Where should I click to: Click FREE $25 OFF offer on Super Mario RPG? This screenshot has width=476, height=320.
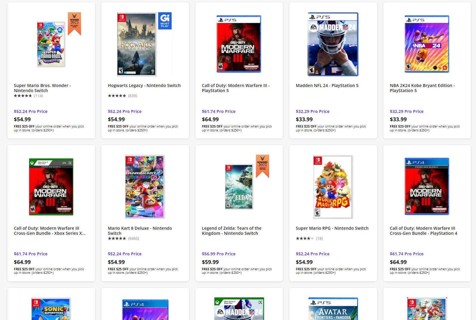click(331, 271)
